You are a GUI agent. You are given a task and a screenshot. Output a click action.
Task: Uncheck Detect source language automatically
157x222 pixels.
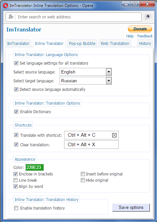tap(16, 90)
